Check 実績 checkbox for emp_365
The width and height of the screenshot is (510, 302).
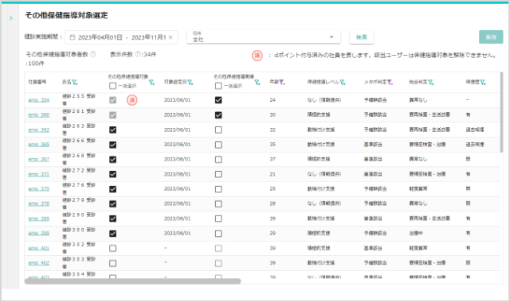pos(218,145)
